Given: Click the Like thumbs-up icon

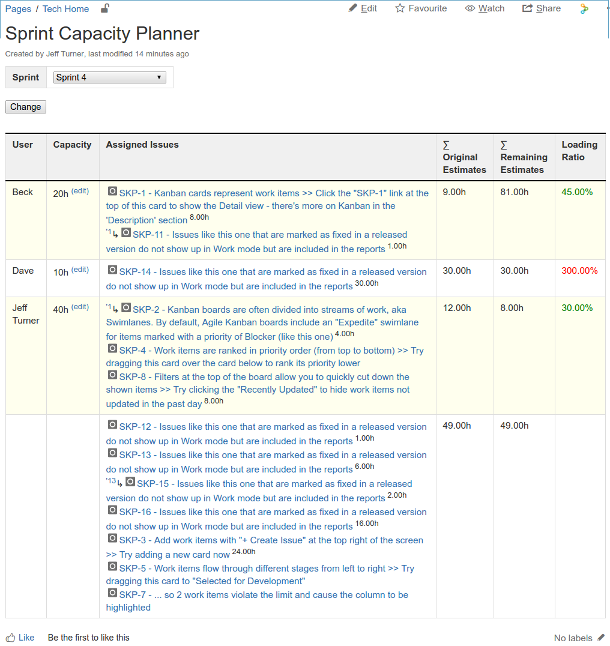Looking at the screenshot, I should point(11,638).
